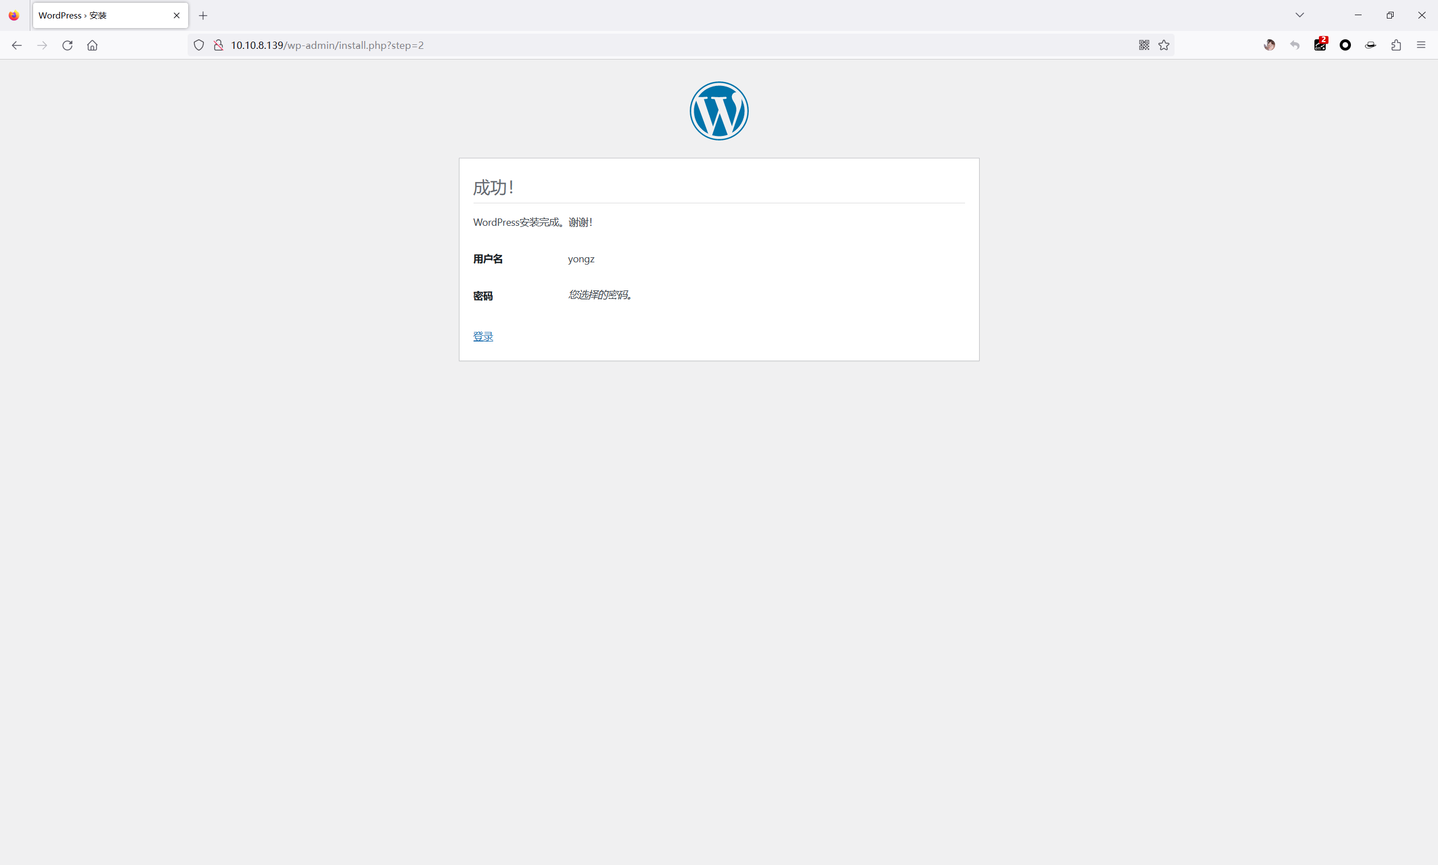
Task: Expand the list all tabs dropdown
Action: coord(1300,15)
